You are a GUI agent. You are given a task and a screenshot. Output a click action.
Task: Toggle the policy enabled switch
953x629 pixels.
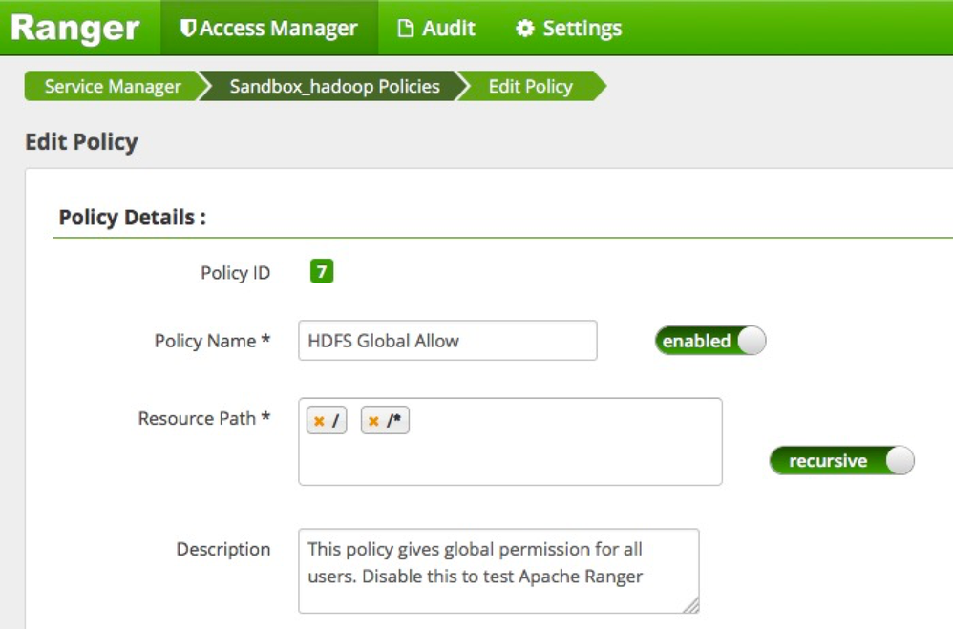[709, 341]
